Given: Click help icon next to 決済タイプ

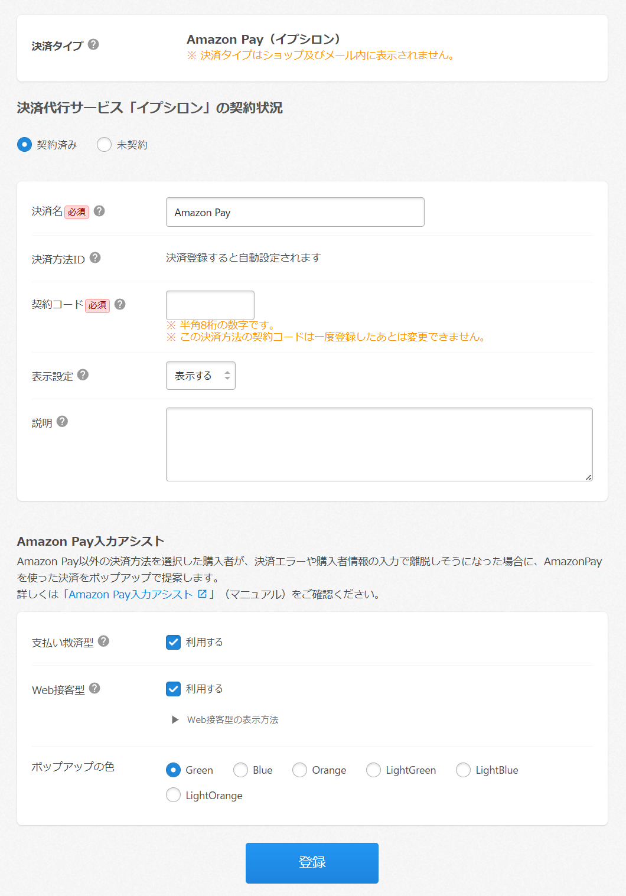Looking at the screenshot, I should click(x=93, y=44).
